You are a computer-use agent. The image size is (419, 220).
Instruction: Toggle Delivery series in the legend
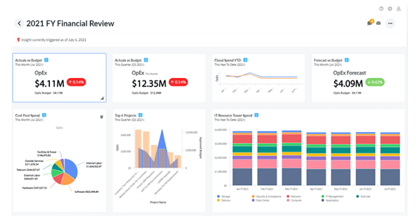(x=224, y=200)
